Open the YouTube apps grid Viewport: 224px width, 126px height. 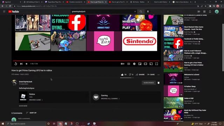pos(204,12)
